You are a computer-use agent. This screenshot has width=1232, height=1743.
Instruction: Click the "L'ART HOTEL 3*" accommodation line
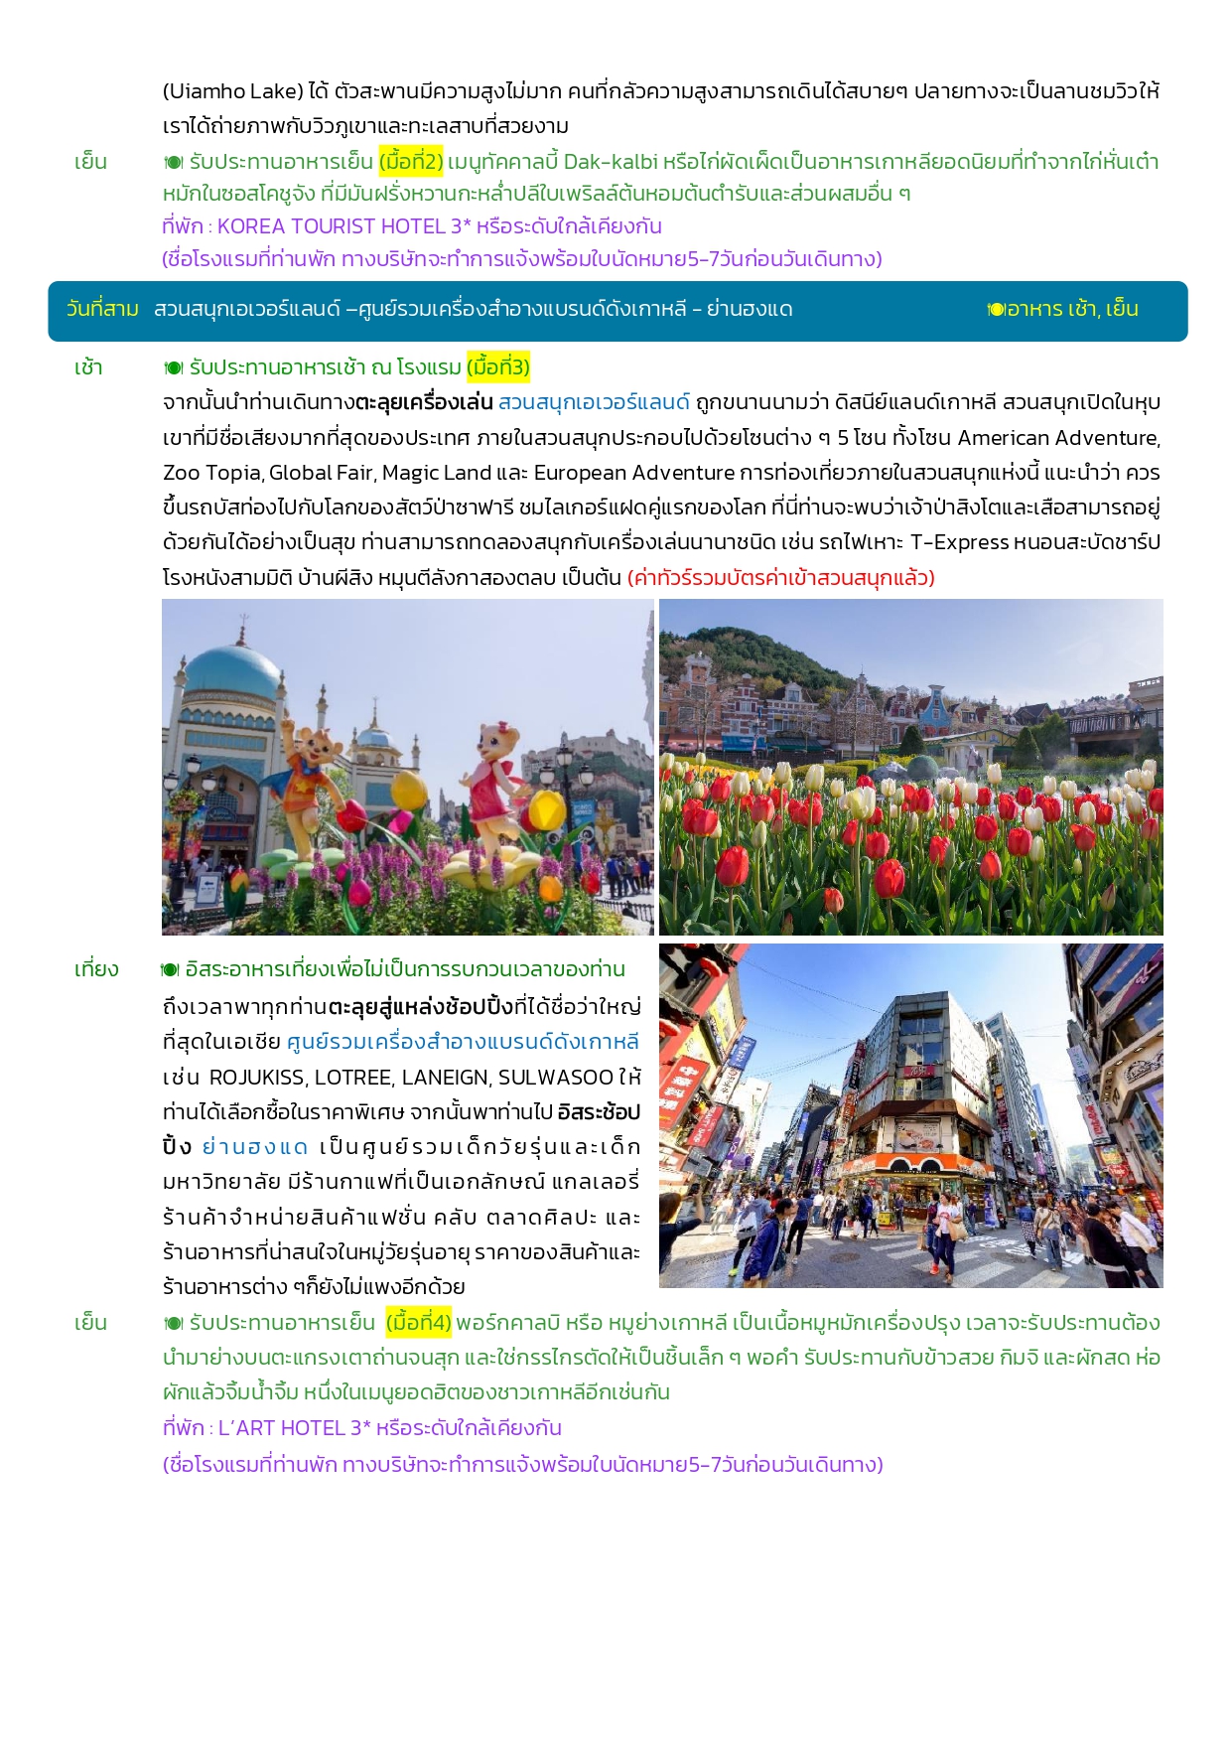click(362, 1428)
